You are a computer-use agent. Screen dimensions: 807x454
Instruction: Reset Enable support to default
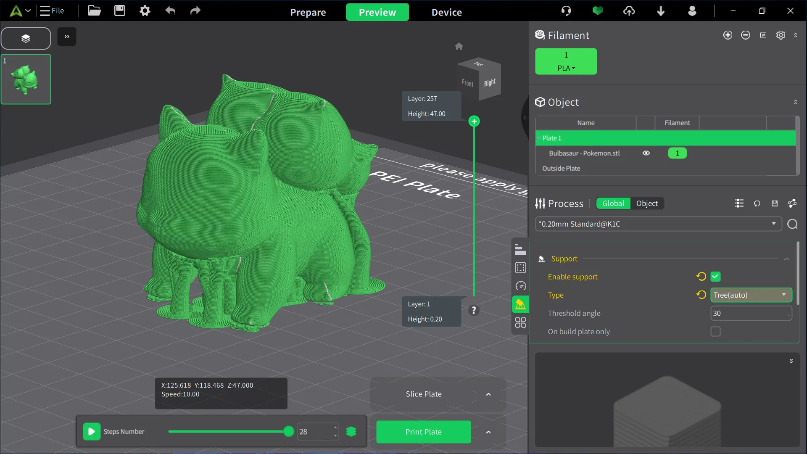[x=701, y=276]
